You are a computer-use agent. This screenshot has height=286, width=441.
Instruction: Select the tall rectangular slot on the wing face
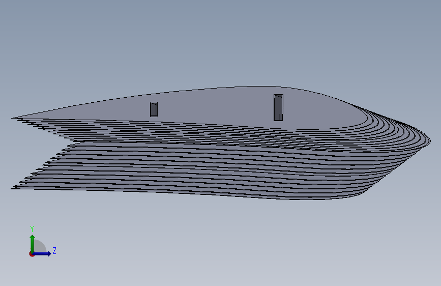coord(278,107)
